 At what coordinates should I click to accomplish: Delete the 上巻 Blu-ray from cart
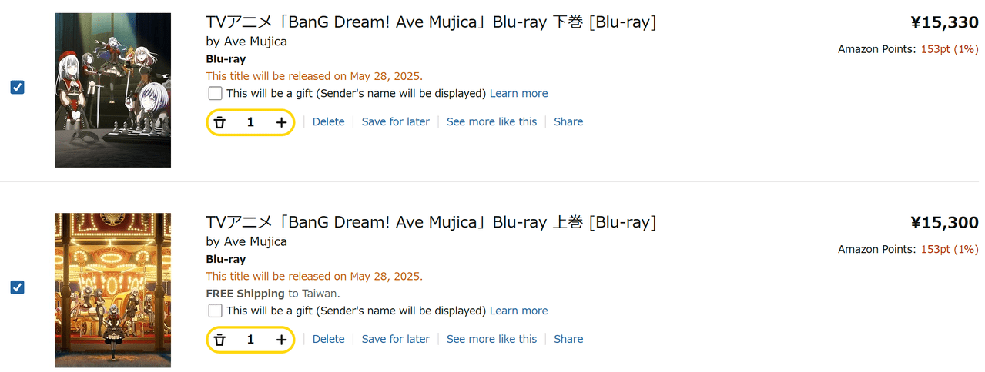coord(328,339)
